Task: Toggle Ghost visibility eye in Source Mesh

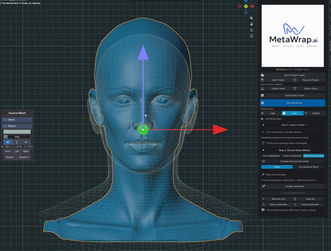Action: click(x=5, y=120)
